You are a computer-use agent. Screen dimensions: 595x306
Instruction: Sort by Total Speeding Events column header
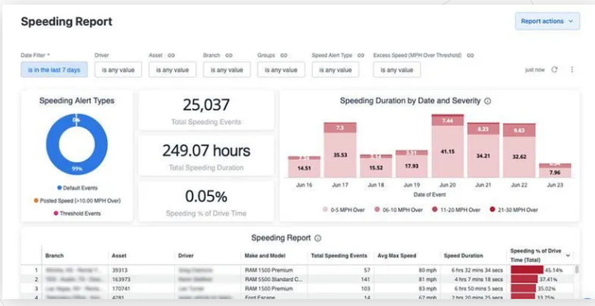[x=340, y=255]
